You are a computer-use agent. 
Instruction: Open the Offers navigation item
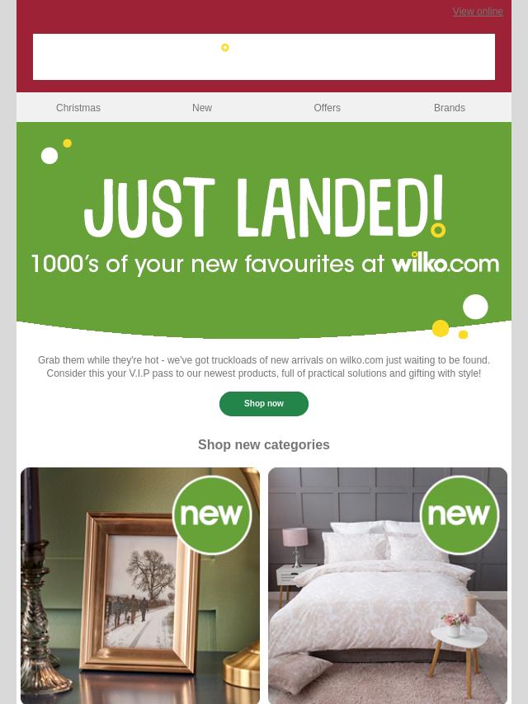click(x=328, y=108)
